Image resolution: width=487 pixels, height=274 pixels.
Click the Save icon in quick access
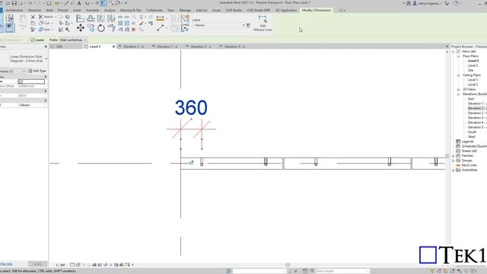click(x=14, y=3)
